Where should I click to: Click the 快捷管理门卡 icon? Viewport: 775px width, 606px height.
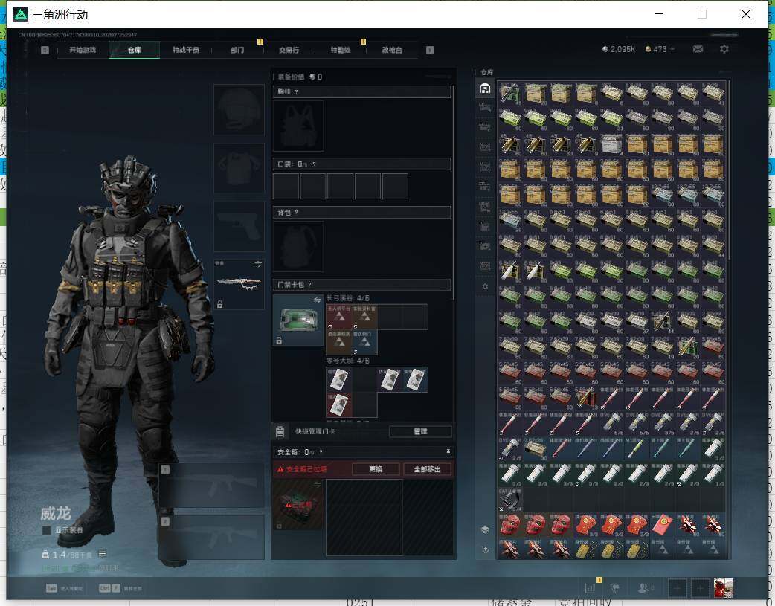(280, 431)
